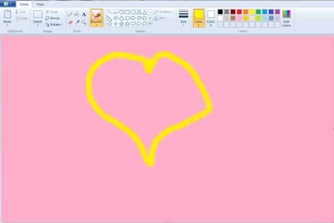
Task: Set Color 2 as active color
Action: [x=211, y=17]
